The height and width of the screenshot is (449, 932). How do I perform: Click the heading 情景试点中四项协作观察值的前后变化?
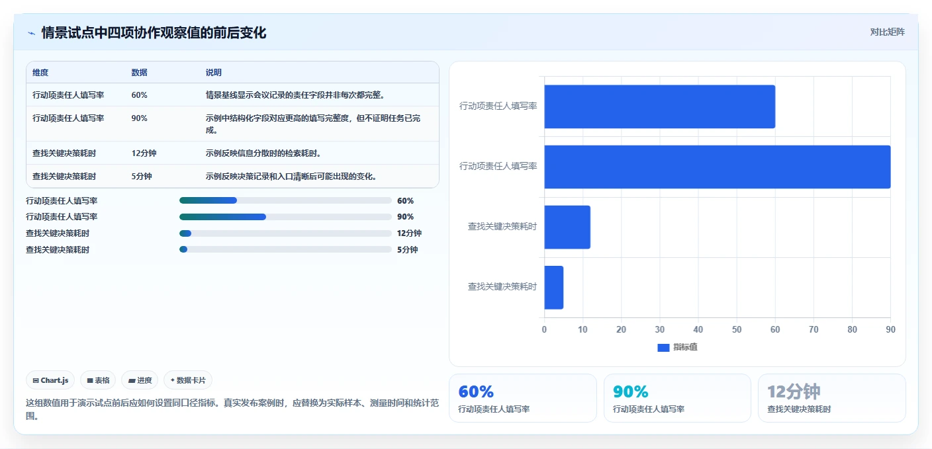point(154,32)
